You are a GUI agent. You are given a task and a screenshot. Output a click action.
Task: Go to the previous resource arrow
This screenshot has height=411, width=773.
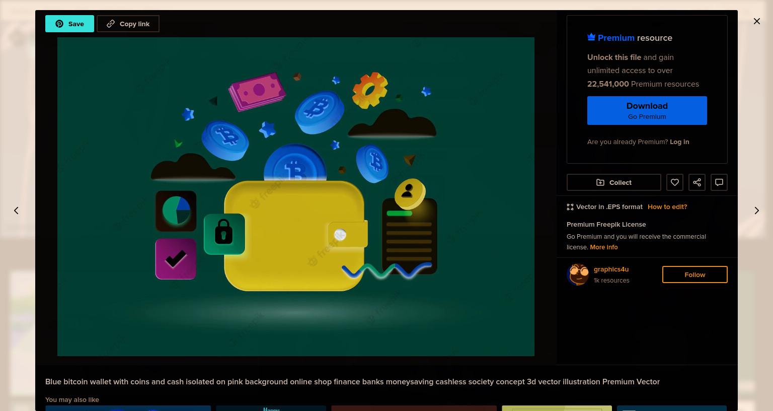coord(16,211)
